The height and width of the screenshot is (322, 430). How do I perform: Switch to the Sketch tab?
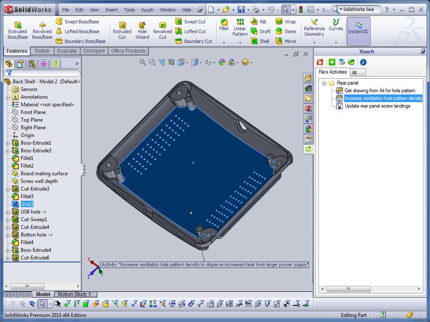(x=42, y=51)
